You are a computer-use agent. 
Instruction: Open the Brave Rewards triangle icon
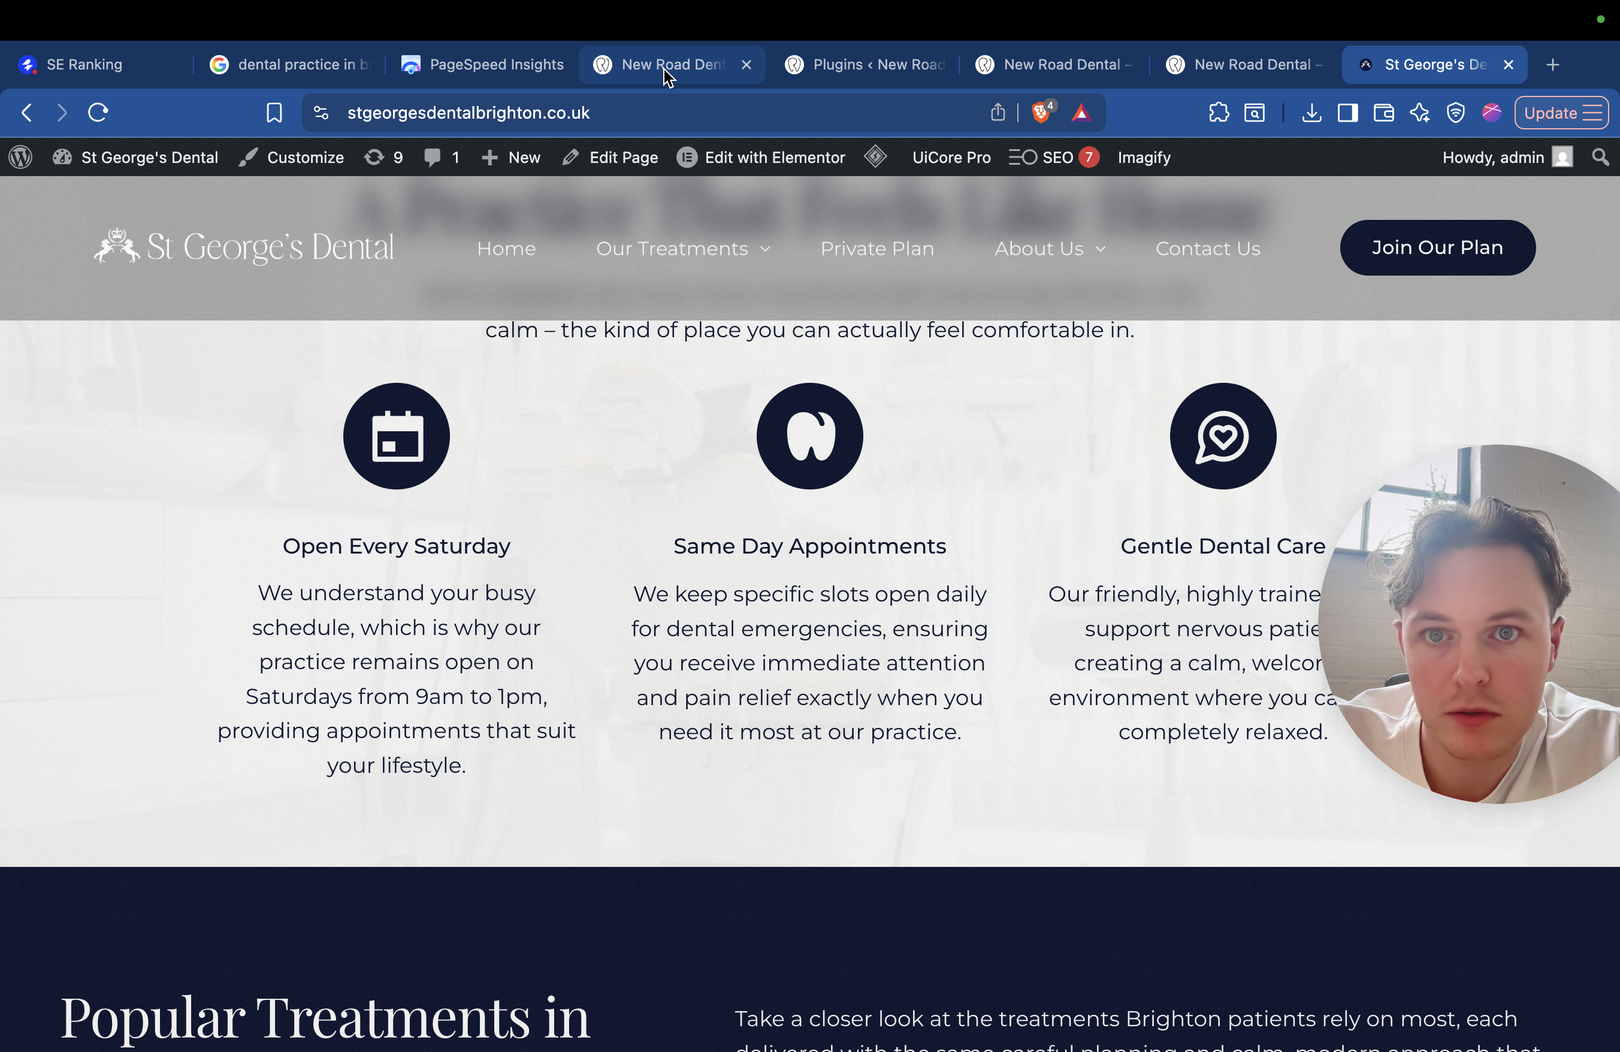[x=1081, y=112]
